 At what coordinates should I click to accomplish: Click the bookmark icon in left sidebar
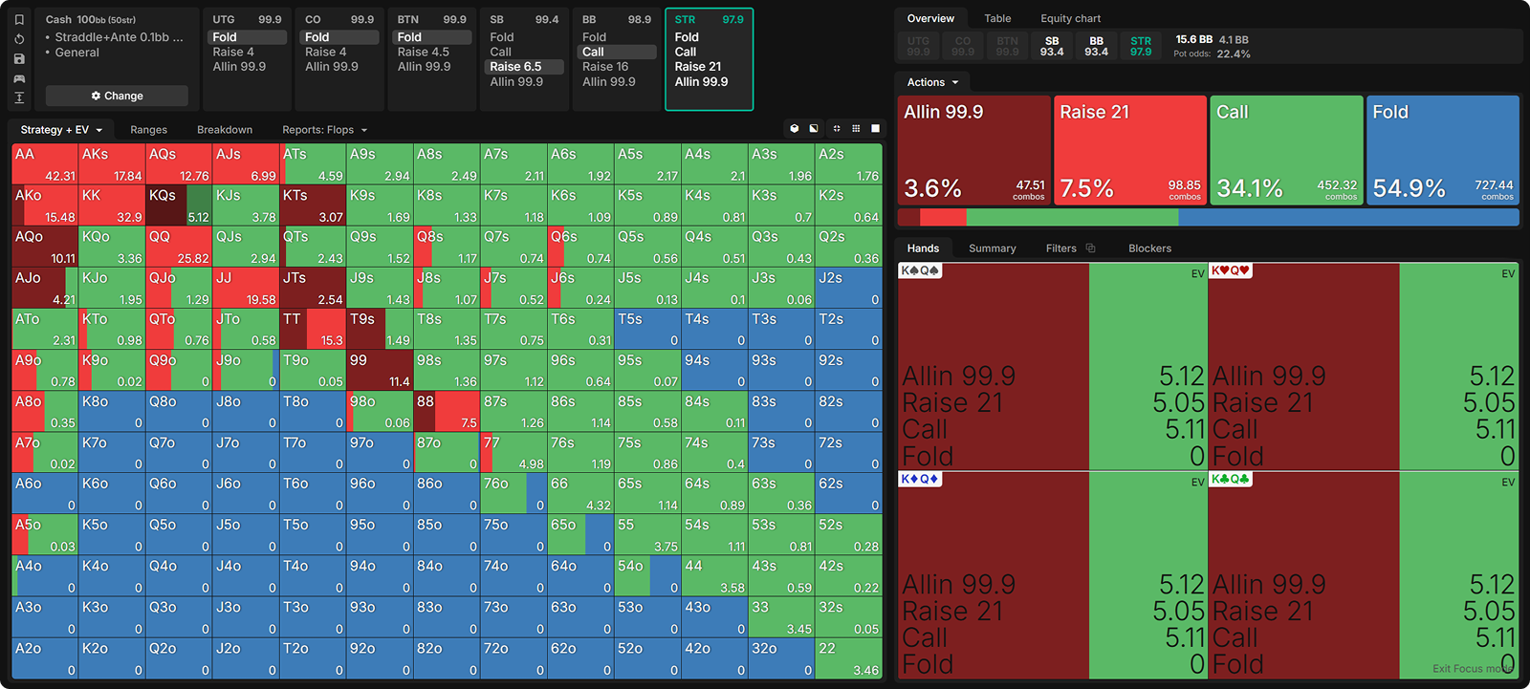pos(19,19)
